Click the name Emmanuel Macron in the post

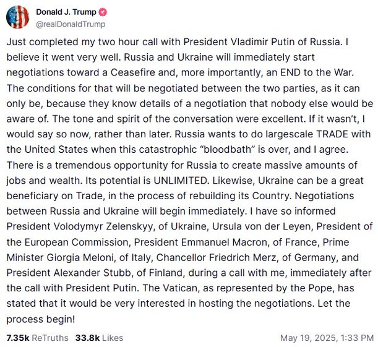[x=224, y=242]
